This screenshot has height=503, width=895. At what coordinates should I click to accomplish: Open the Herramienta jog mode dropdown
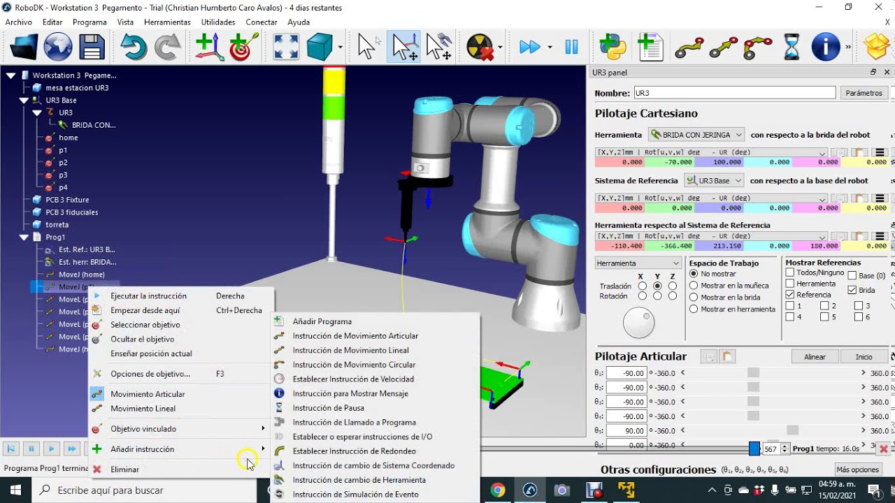point(638,263)
